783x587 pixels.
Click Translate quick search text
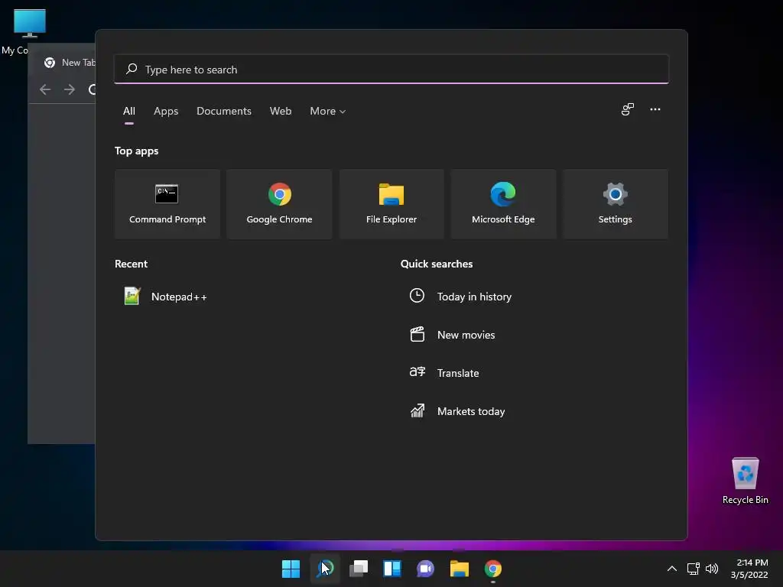[x=458, y=373]
